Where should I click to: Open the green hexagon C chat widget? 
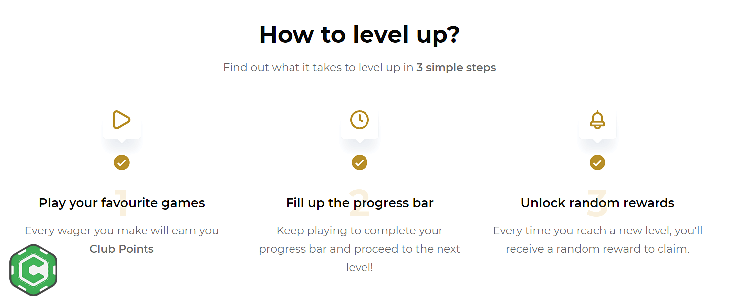(33, 270)
